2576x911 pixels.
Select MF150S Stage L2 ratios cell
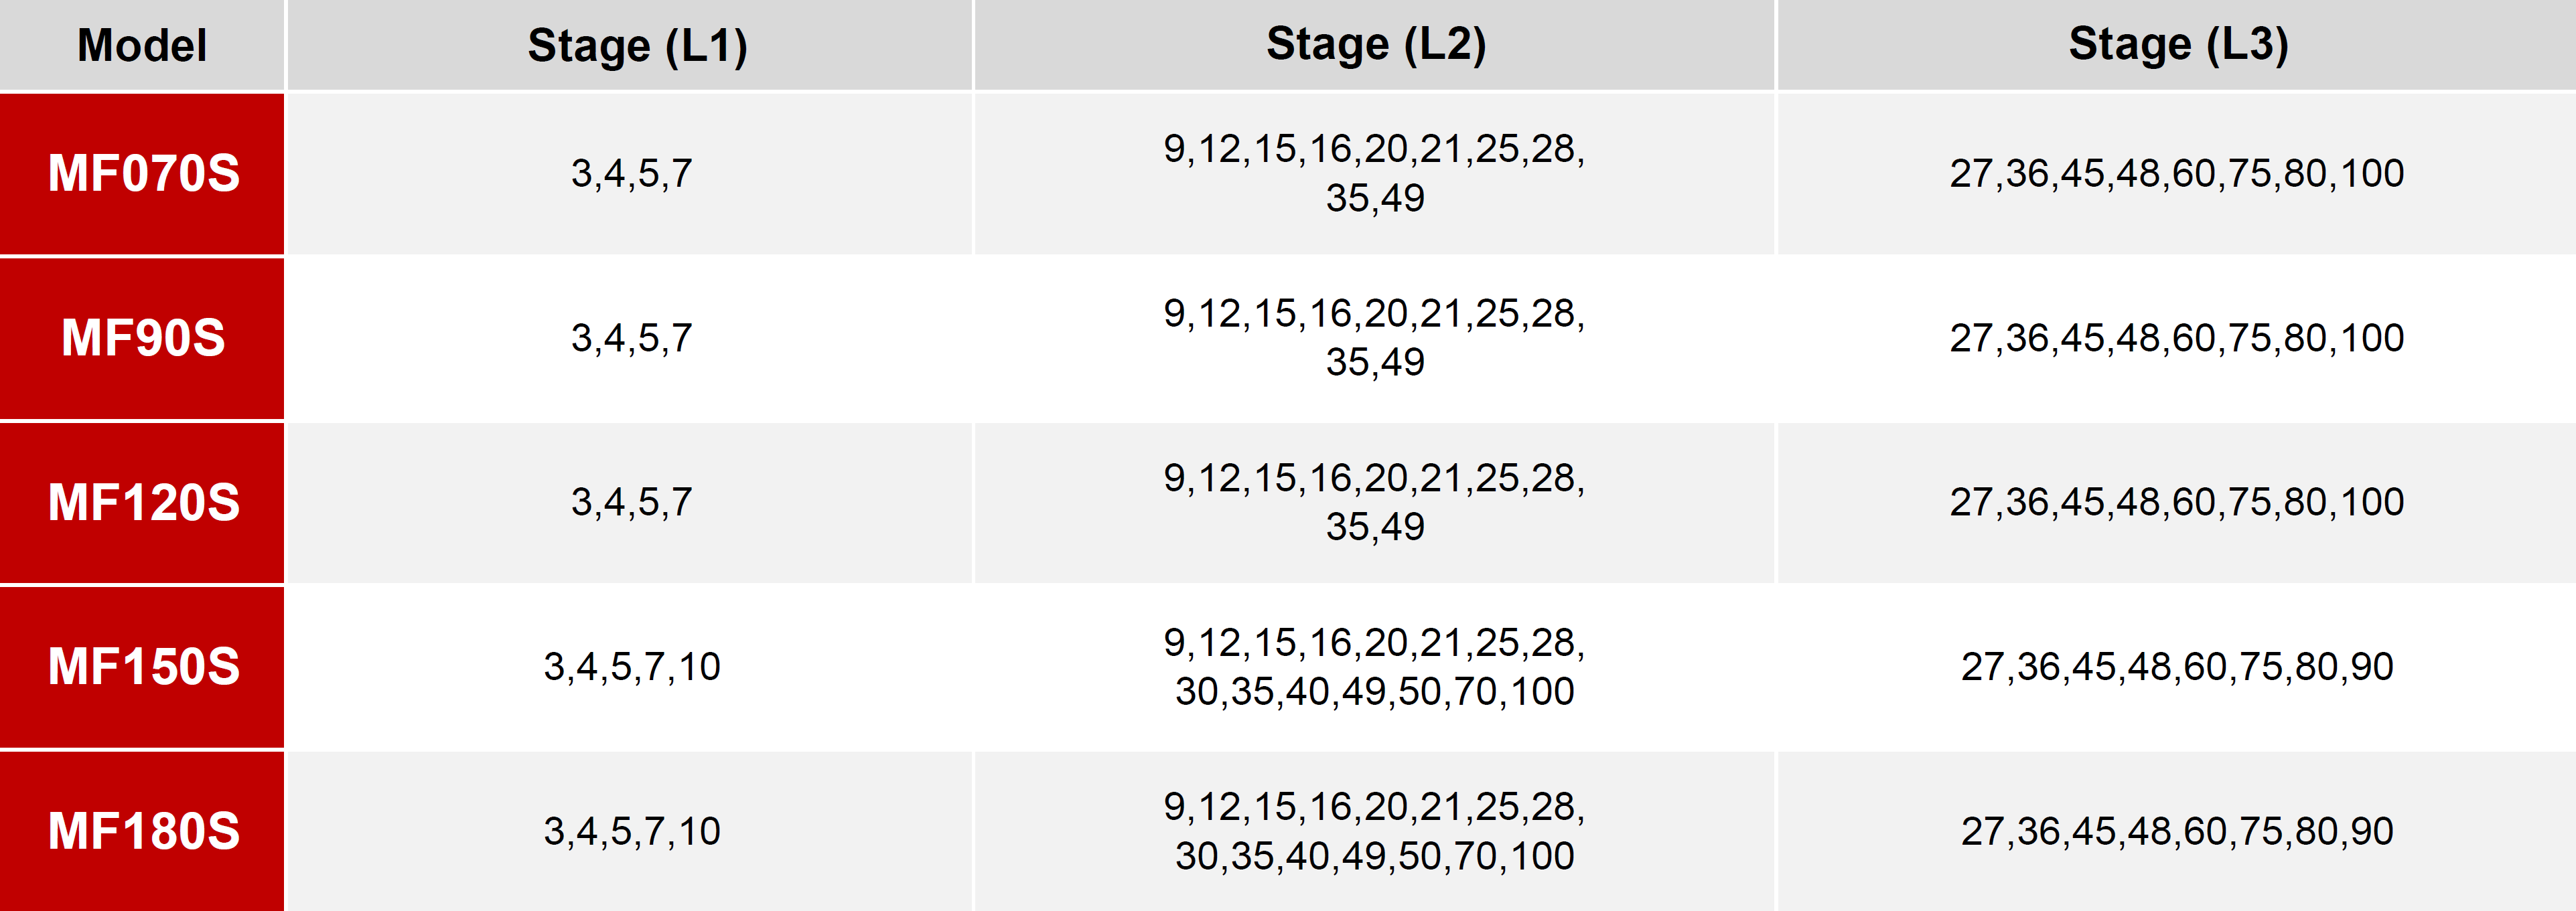(x=1375, y=667)
